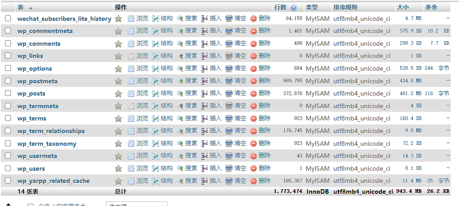Check wp_term_relationships checkbox
Screen dimensions: 459x206
point(8,130)
